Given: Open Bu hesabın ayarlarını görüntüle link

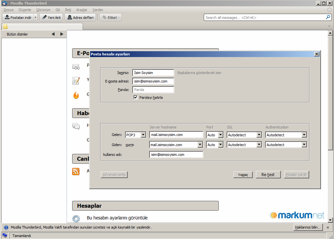Looking at the screenshot, I should [117, 218].
